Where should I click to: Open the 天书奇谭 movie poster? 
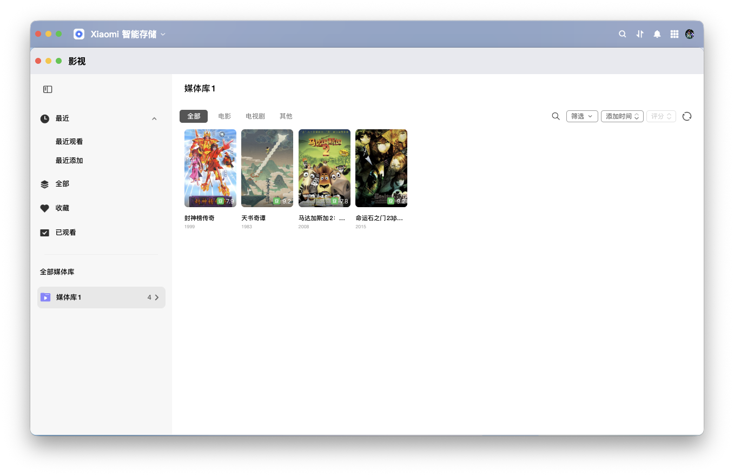(x=267, y=168)
